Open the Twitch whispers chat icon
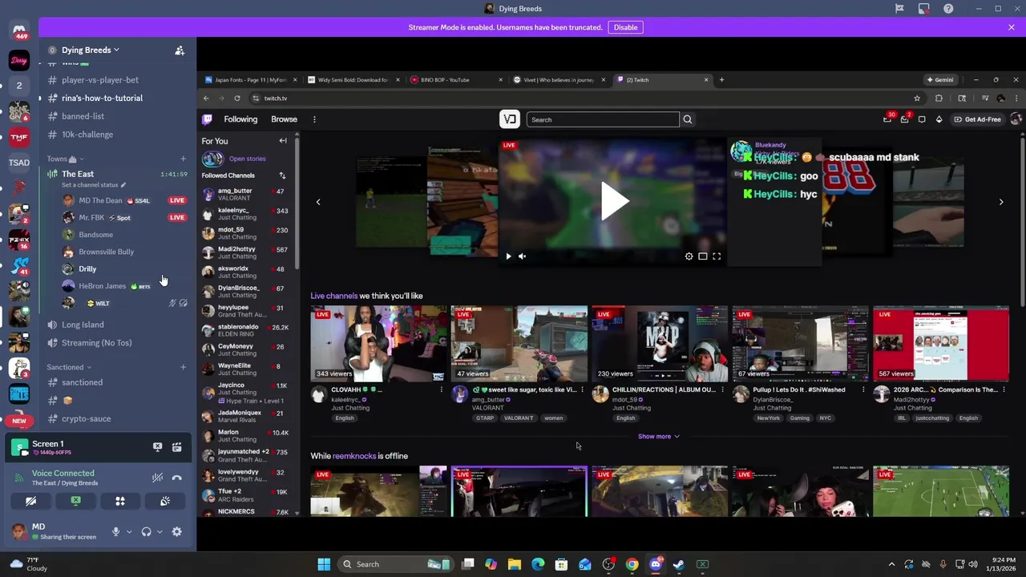Image resolution: width=1026 pixels, height=577 pixels. pos(922,119)
